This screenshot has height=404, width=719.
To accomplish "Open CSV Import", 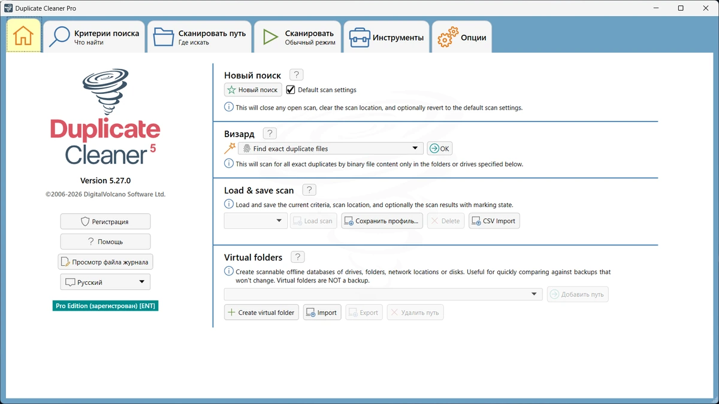I will coord(494,221).
